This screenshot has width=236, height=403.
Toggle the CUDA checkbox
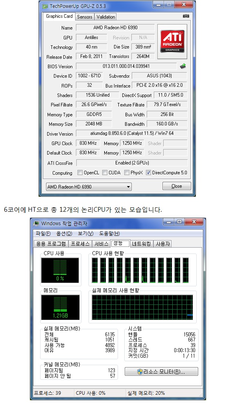[x=105, y=172]
